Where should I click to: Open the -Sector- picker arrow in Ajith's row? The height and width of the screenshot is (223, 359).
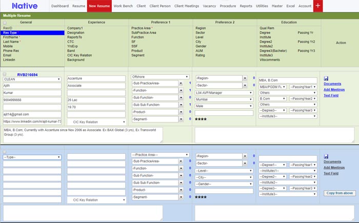[x=245, y=86]
